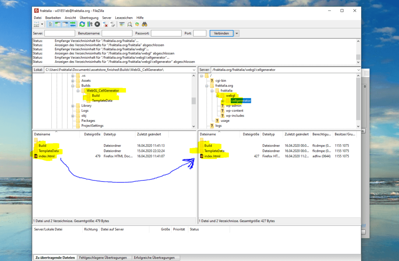Open the Verbinden history dropdown arrow

pyautogui.click(x=237, y=34)
